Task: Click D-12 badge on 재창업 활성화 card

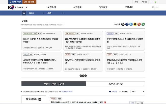Action: (78, 33)
